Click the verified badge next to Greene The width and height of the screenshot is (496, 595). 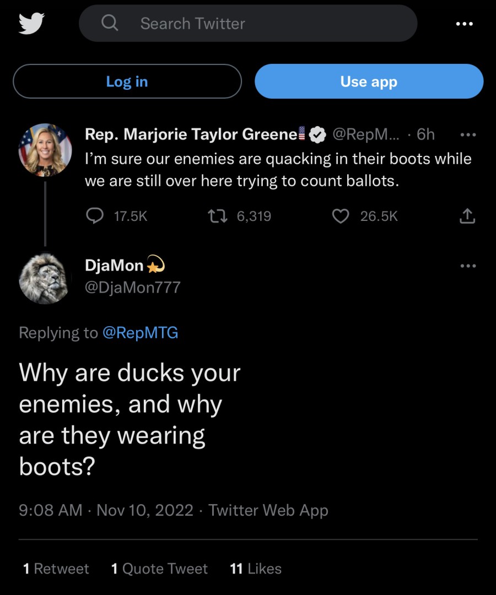point(318,134)
